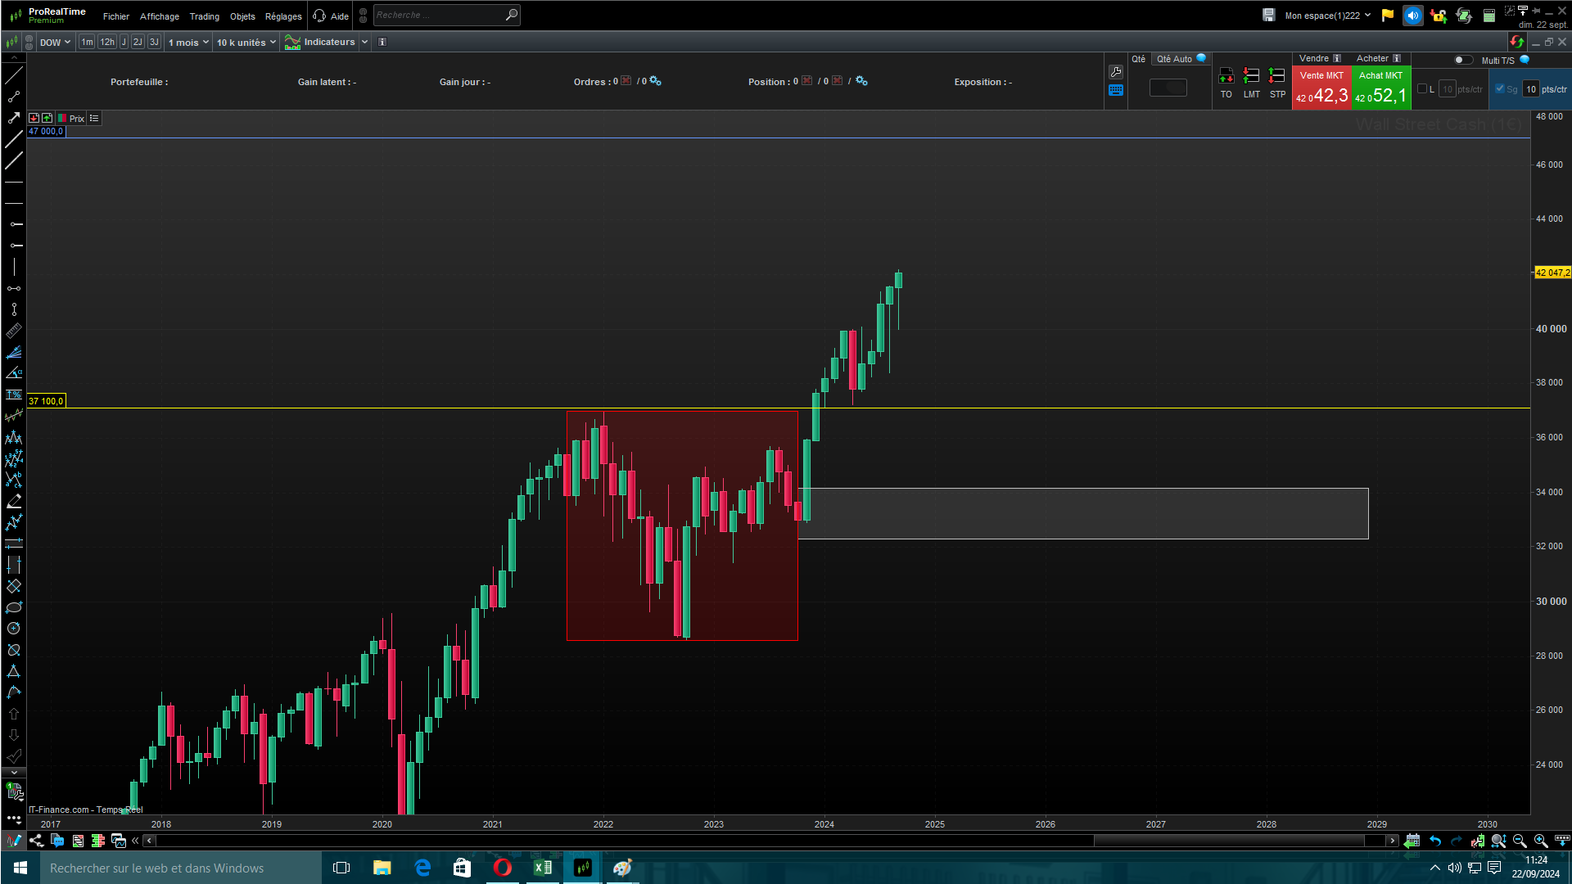The width and height of the screenshot is (1572, 884).
Task: Toggle the Multi T/S switch
Action: click(1462, 60)
